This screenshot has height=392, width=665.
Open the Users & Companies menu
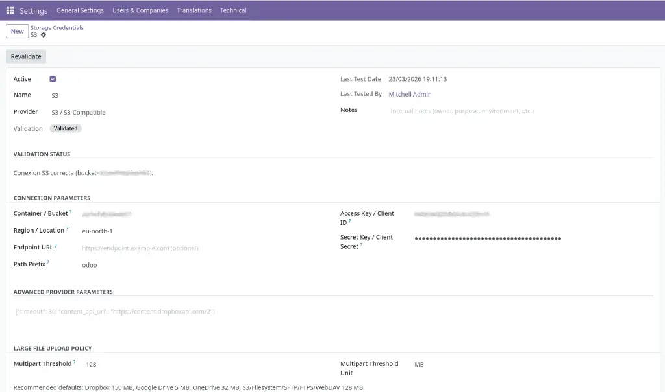(x=140, y=10)
